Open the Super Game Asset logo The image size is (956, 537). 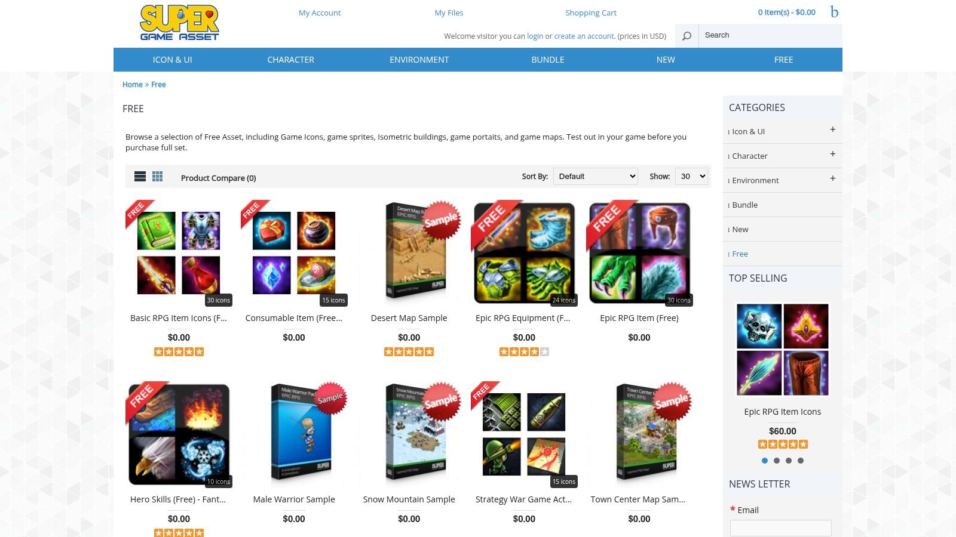tap(179, 23)
